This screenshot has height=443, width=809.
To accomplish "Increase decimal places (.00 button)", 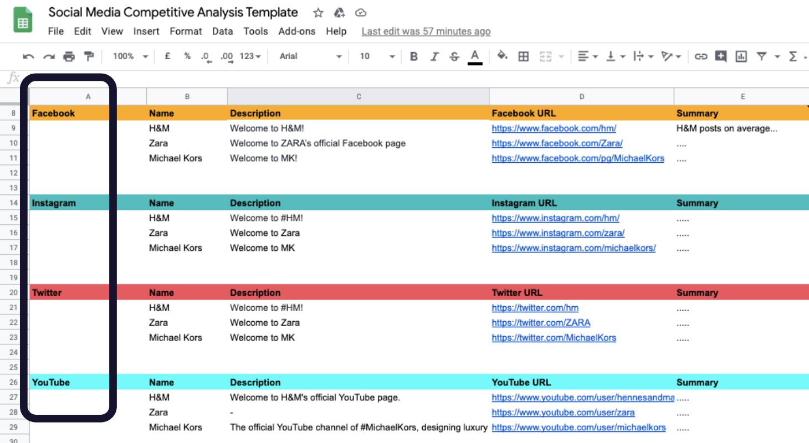I will [x=227, y=56].
